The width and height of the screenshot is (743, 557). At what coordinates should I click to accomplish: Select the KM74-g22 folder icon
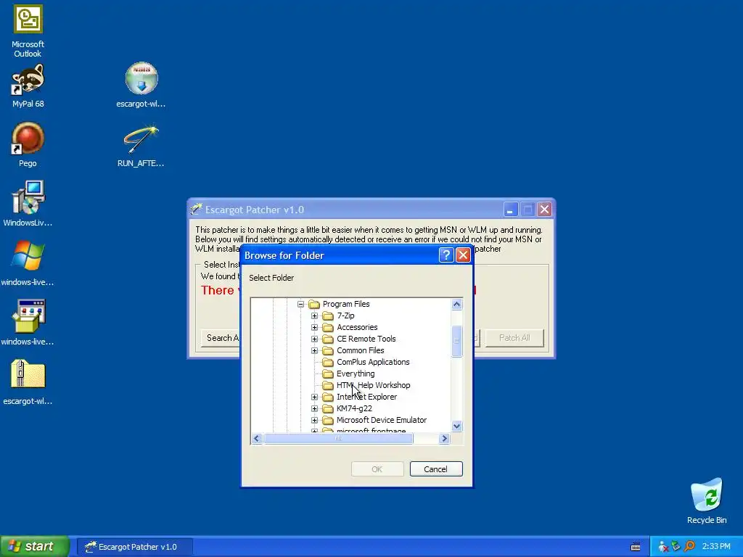point(328,408)
